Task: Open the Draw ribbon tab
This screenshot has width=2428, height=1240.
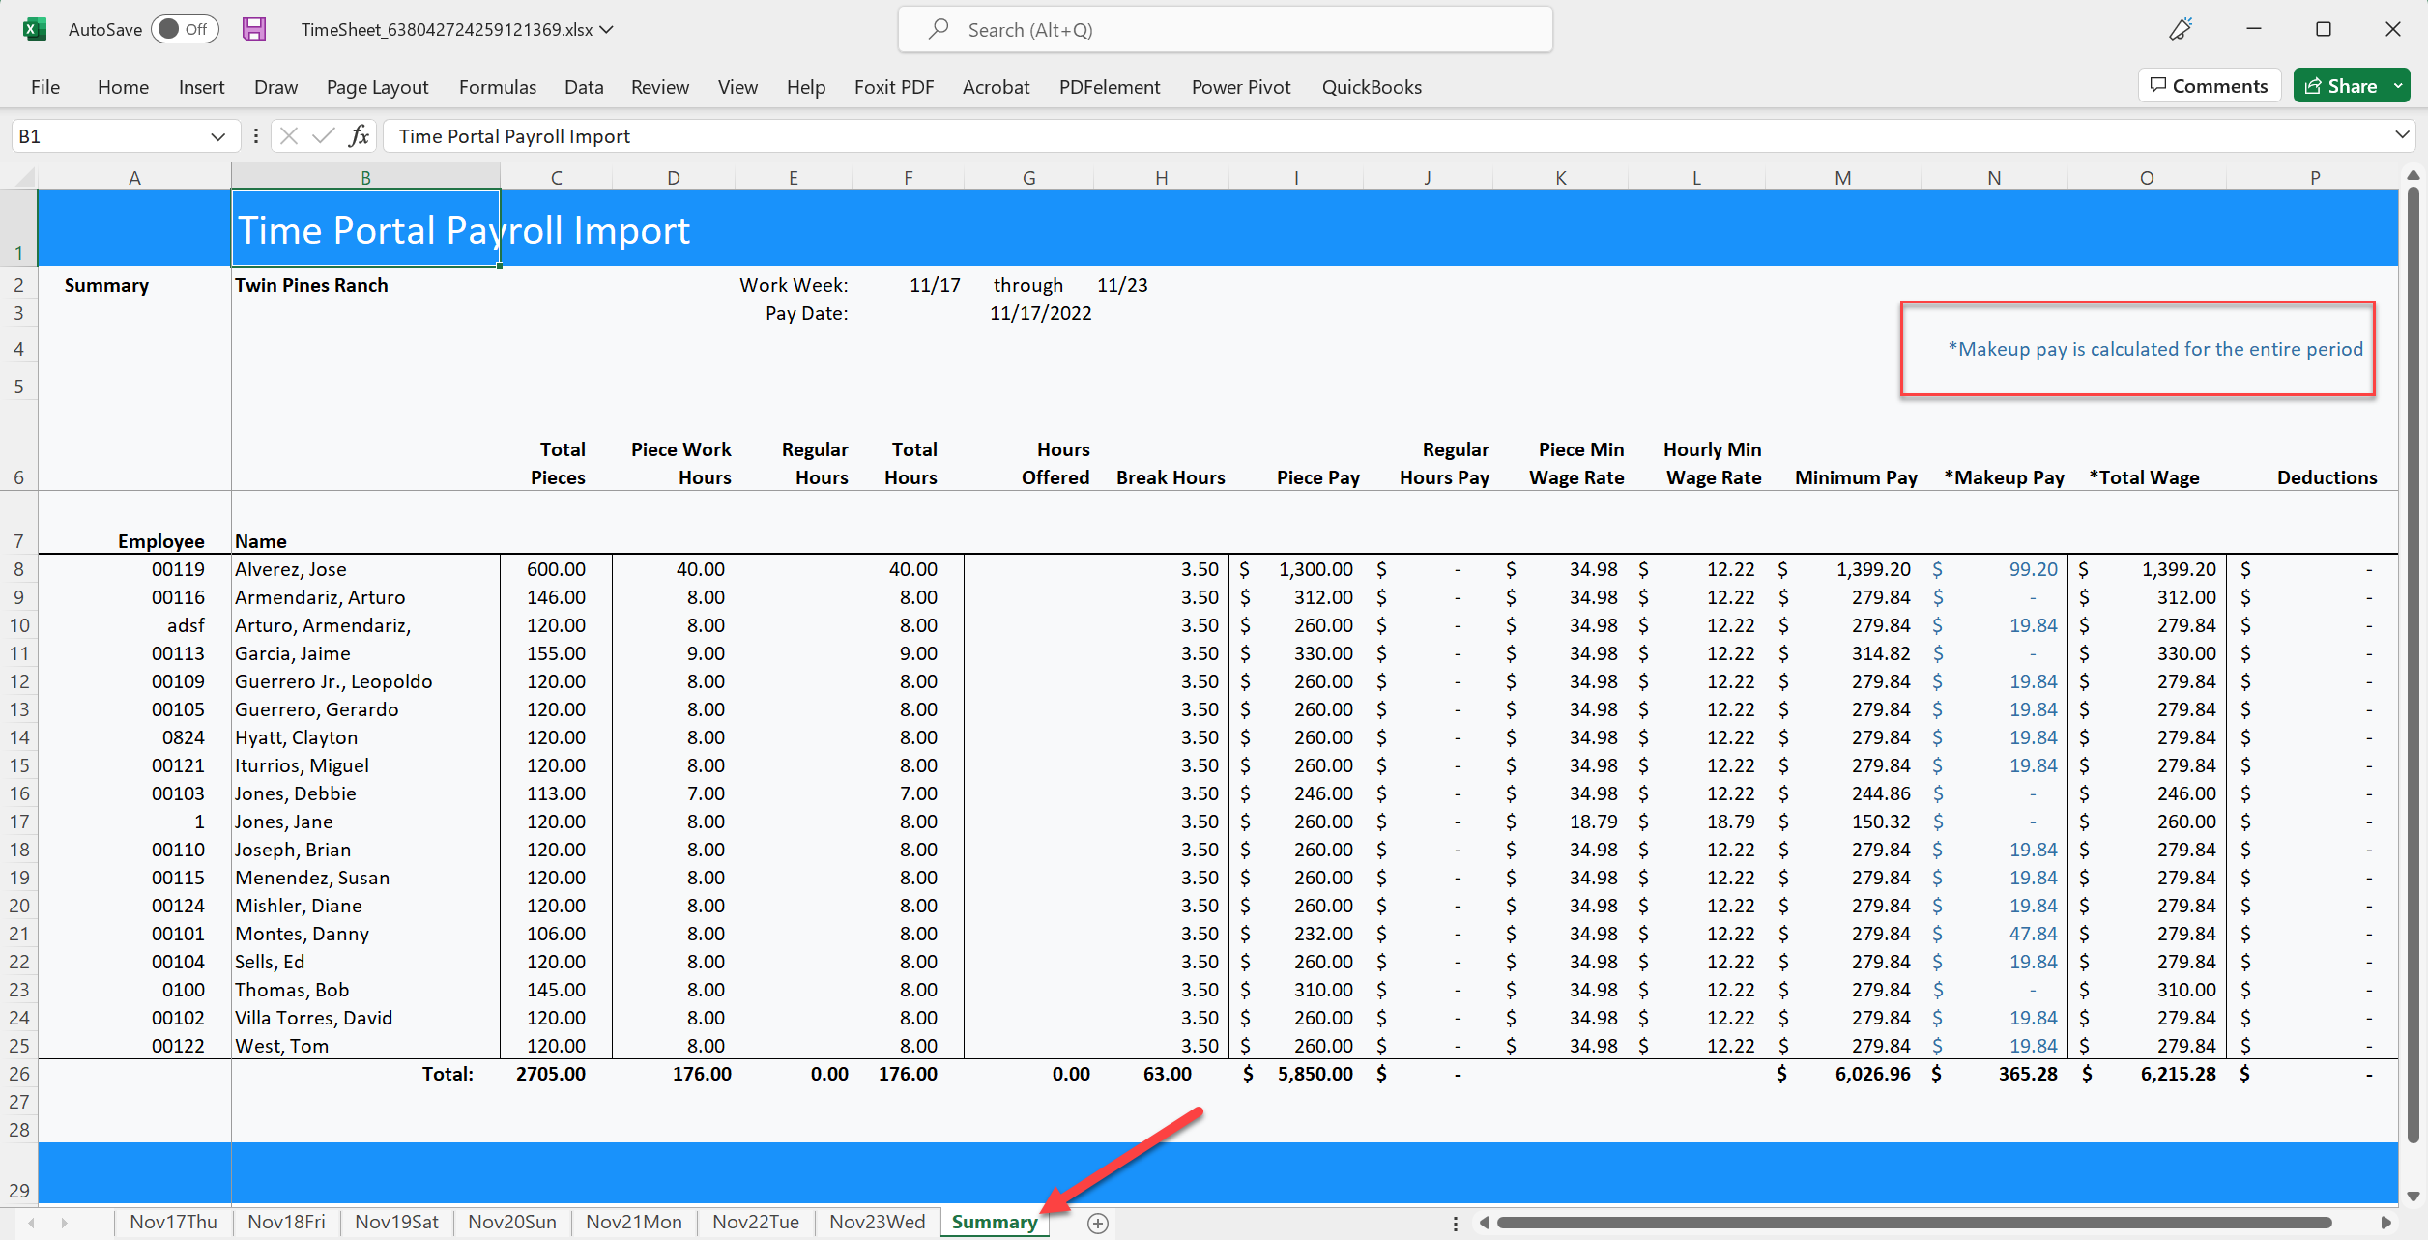Action: [x=275, y=87]
